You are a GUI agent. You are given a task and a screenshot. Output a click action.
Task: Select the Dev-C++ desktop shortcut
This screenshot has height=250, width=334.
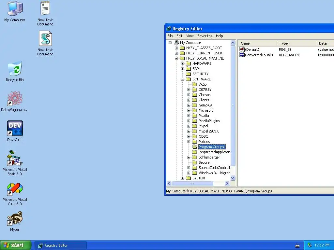[x=15, y=128]
